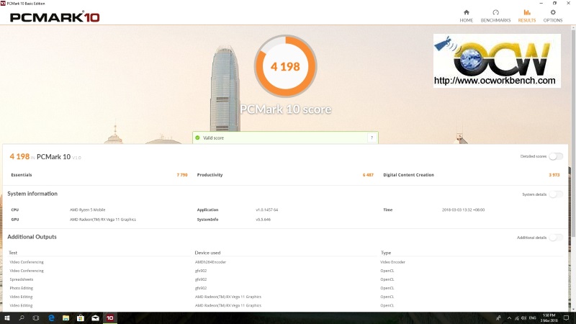
Task: Open taskbar search magnifier
Action: tap(22, 318)
